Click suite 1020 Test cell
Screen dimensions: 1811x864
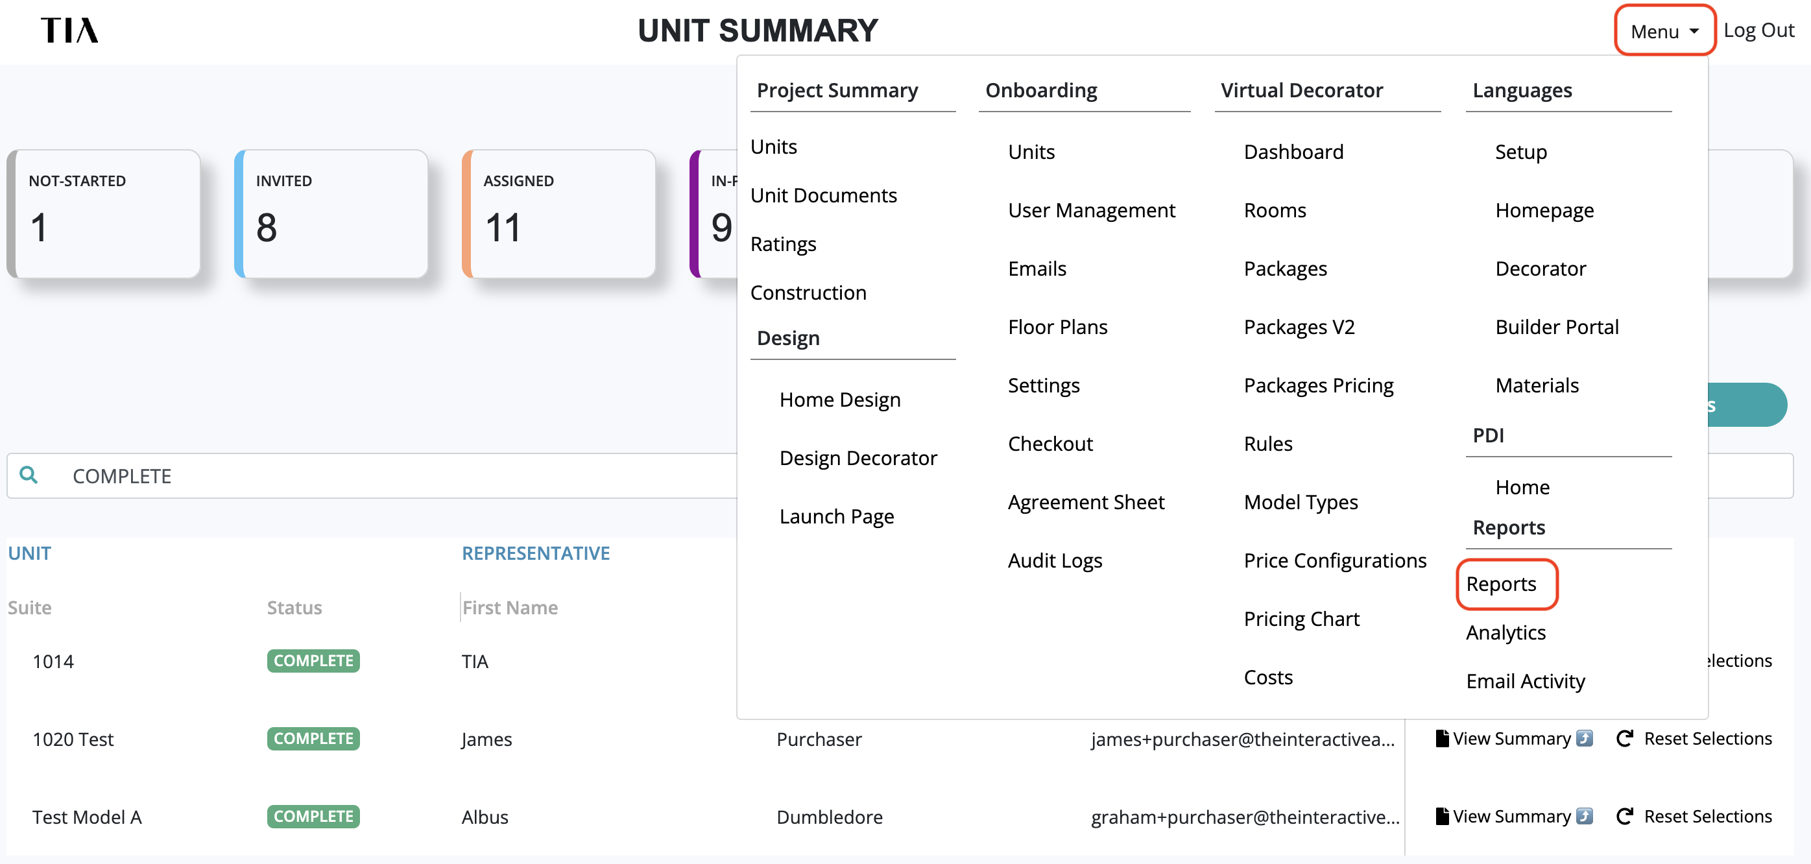[73, 739]
